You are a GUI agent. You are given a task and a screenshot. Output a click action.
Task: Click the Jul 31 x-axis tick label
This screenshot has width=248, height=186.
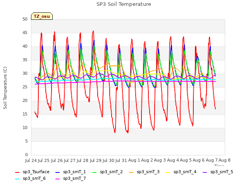(121, 160)
